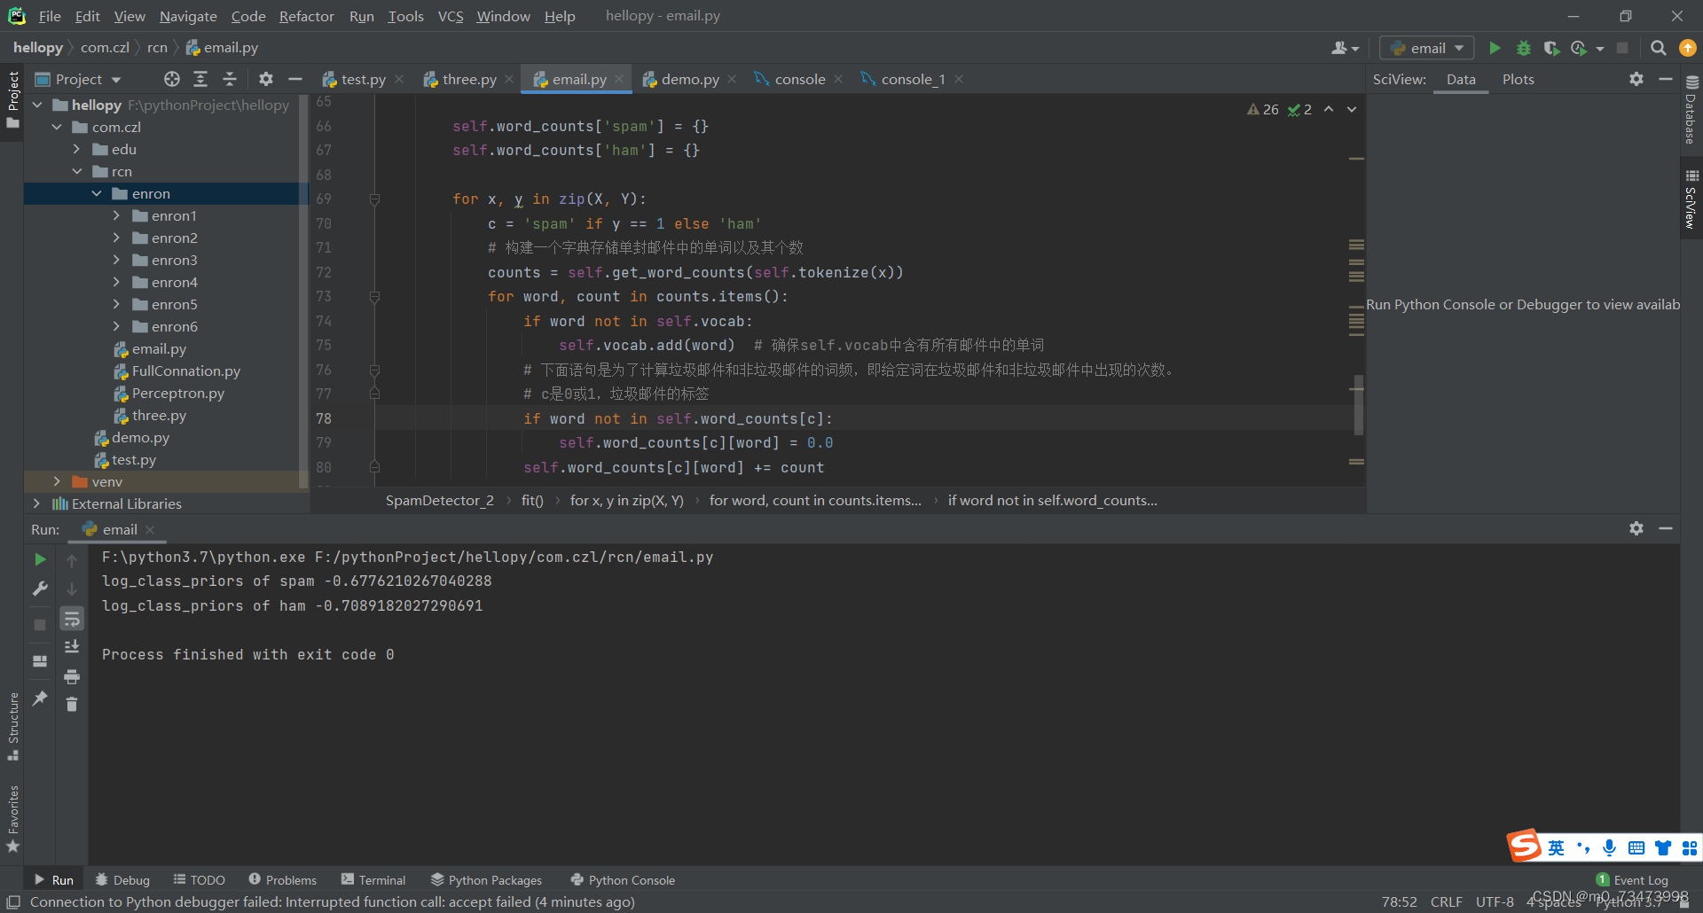
Task: Open Perceptron.py from the project tree
Action: click(x=177, y=393)
